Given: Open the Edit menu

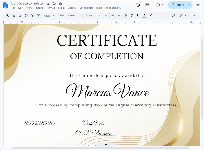Looking at the screenshot, I should pos(21,8).
